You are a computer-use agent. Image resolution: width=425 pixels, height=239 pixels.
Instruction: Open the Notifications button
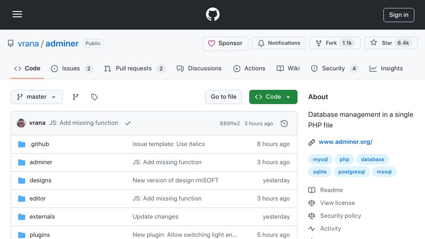coord(278,43)
